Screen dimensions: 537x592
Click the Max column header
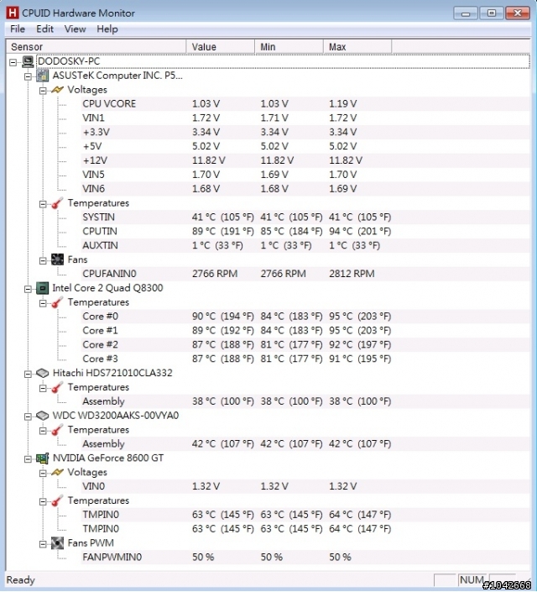coord(357,47)
